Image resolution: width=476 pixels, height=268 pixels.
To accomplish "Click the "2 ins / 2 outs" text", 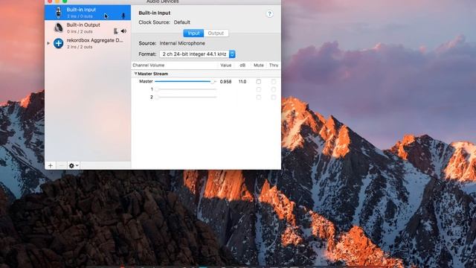I will [x=80, y=47].
